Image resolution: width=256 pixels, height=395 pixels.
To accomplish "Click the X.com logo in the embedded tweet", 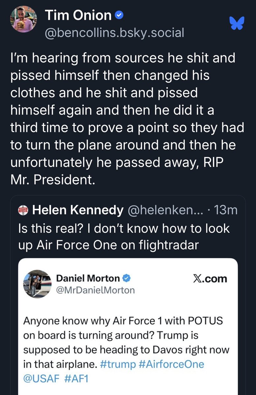I will (210, 278).
